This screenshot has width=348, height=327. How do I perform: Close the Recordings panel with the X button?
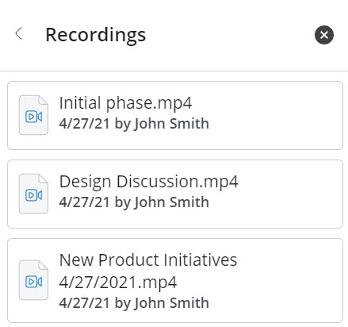point(324,35)
